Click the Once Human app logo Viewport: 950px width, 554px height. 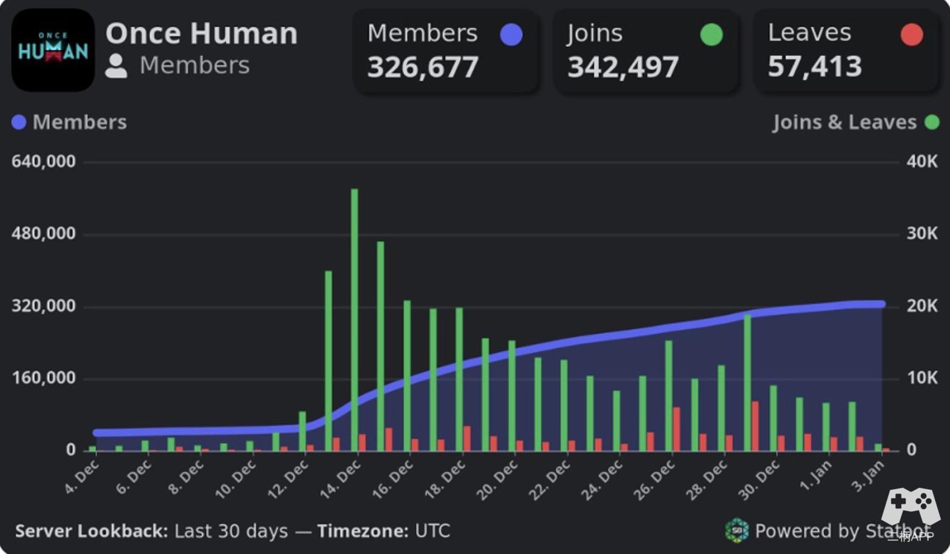53,50
